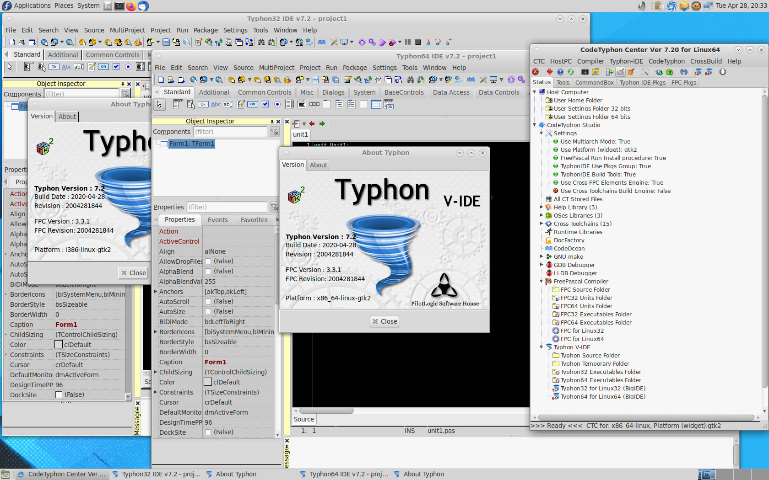
Task: Open the terminal icon in CodeTyphon Center toolbar
Action: (585, 72)
